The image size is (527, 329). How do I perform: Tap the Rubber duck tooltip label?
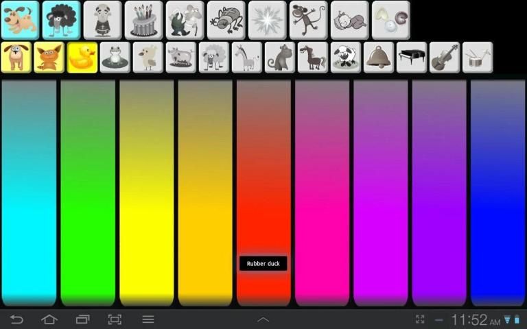[263, 263]
